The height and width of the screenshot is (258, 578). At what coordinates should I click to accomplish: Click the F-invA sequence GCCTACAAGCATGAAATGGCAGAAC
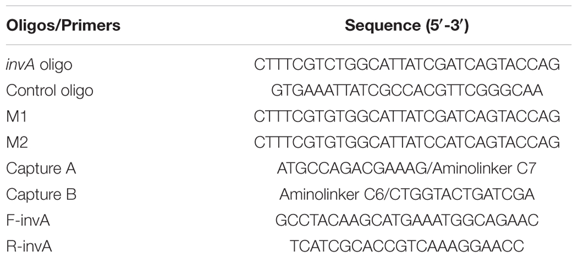tap(407, 221)
